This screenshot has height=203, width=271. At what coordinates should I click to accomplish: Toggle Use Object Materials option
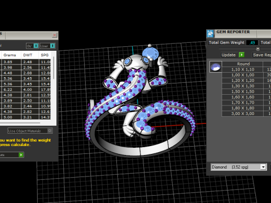[x=30, y=131]
